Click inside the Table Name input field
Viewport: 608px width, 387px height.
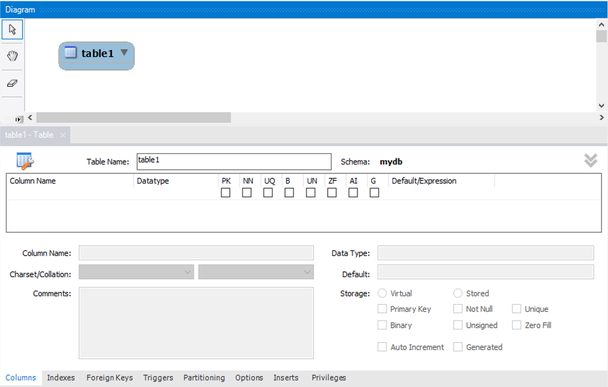coord(233,161)
